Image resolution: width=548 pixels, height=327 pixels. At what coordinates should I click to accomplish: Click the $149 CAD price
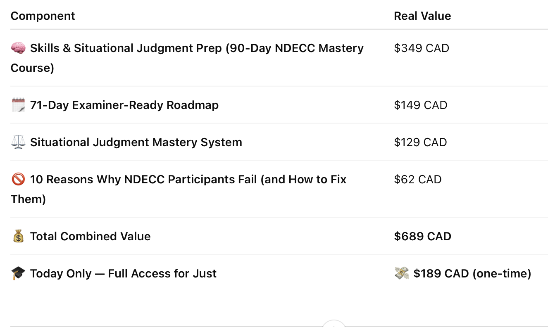coord(421,105)
